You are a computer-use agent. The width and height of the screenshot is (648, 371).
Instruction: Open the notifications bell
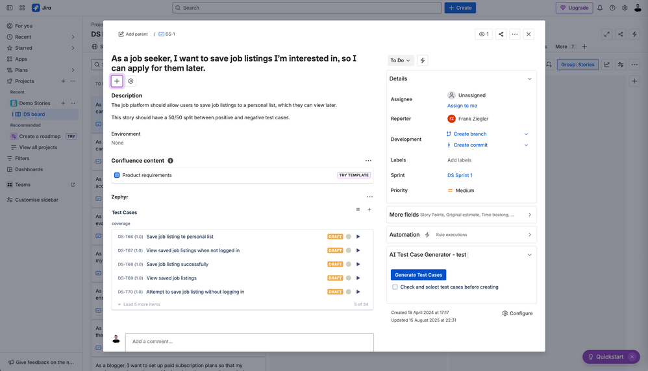click(600, 8)
